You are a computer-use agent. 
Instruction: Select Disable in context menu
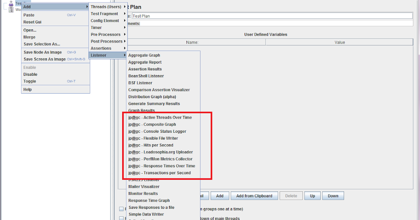pyautogui.click(x=55, y=74)
